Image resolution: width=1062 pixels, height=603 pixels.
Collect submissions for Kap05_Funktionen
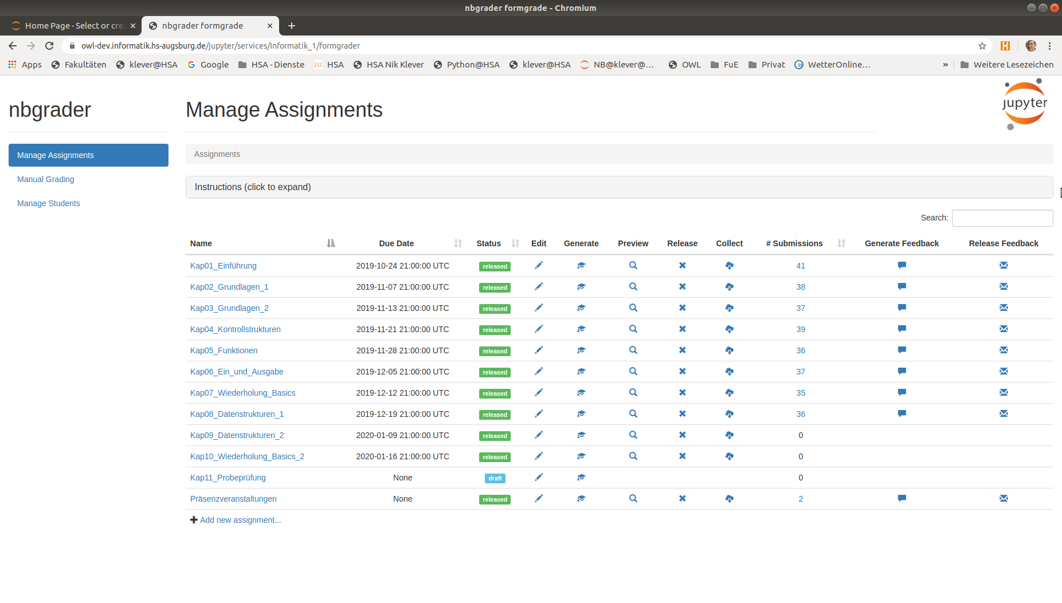point(729,350)
